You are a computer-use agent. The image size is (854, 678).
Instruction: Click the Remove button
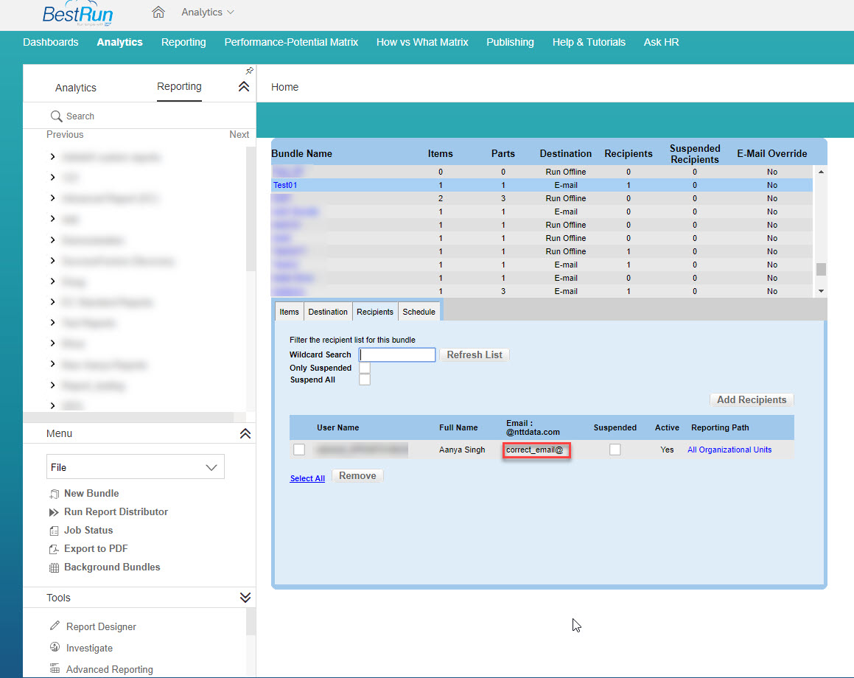[357, 476]
